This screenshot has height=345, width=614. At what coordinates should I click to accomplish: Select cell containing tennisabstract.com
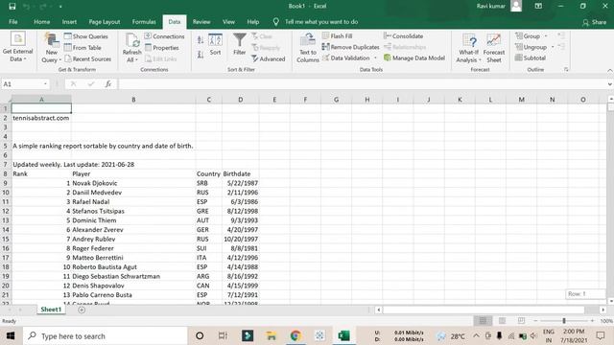coord(41,118)
